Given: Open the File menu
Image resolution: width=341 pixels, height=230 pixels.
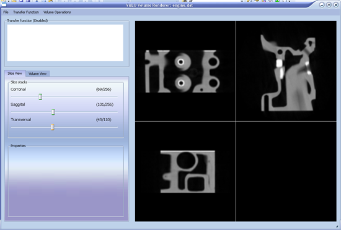Looking at the screenshot, I should (x=6, y=12).
